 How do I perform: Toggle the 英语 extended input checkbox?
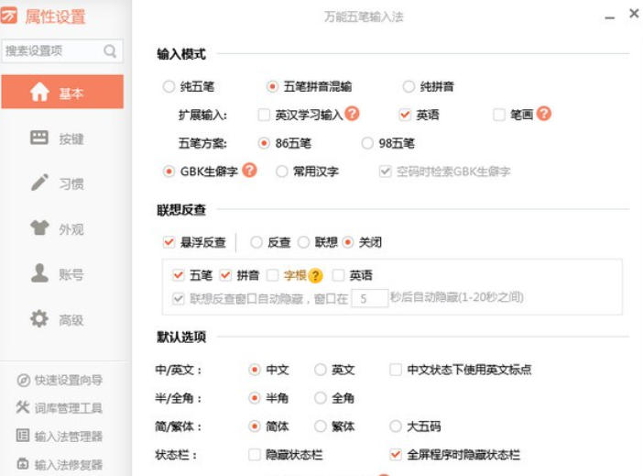pyautogui.click(x=405, y=115)
